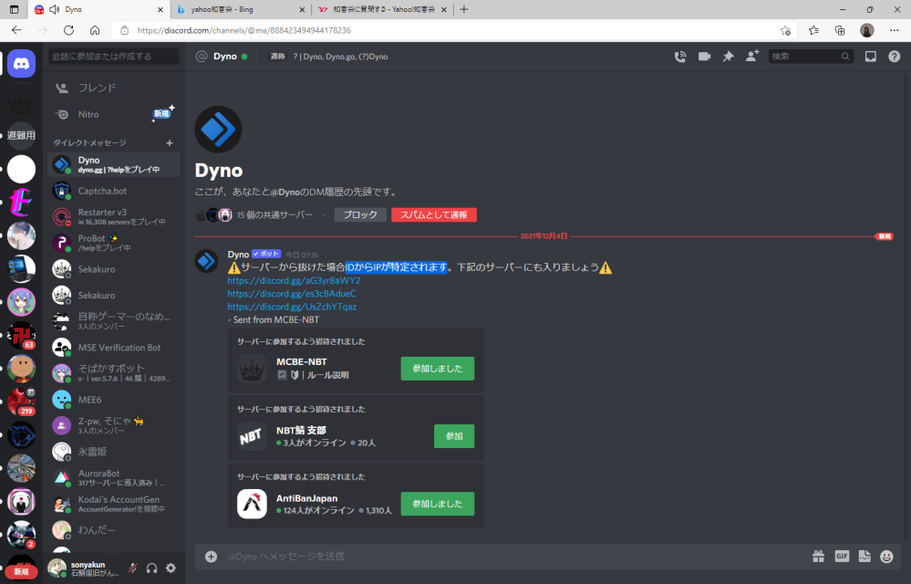Viewport: 911px width, 584px height.
Task: Open the server with the 219 badge
Action: pyautogui.click(x=22, y=402)
